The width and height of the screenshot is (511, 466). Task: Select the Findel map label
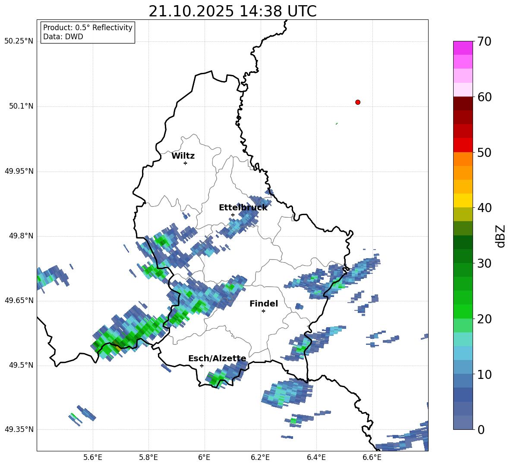pos(264,303)
